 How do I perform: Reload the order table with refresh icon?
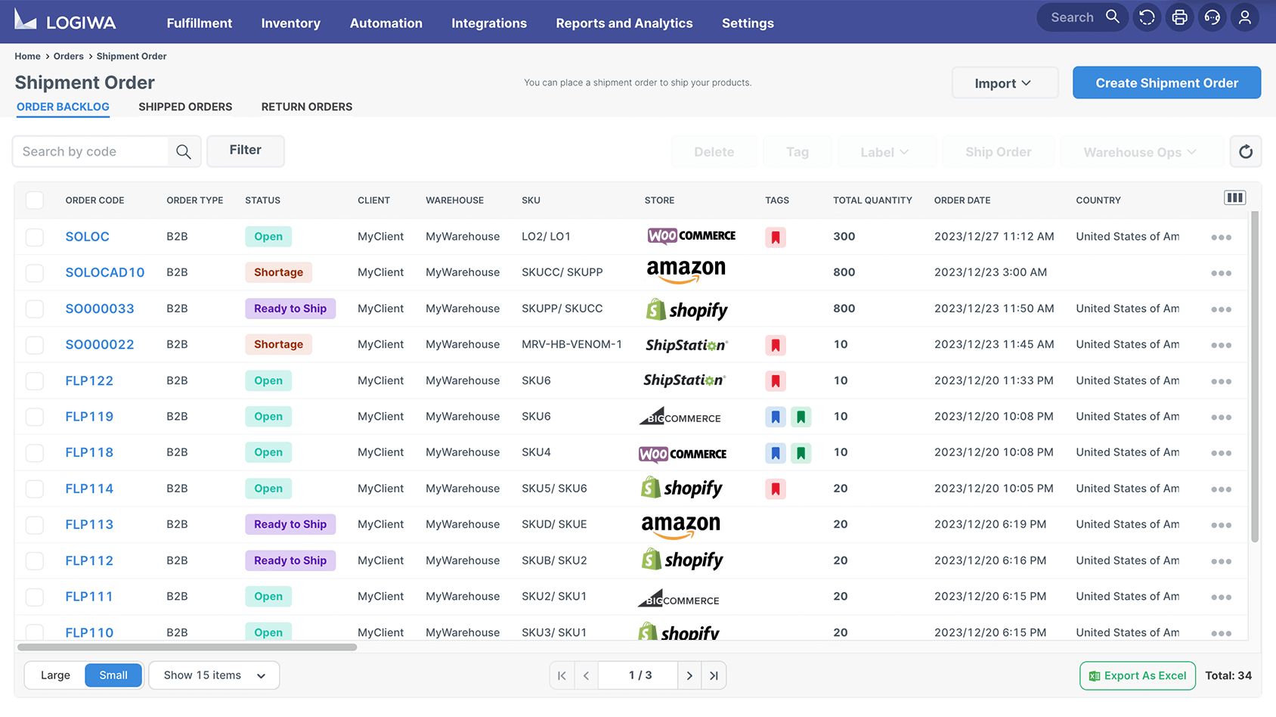tap(1245, 152)
